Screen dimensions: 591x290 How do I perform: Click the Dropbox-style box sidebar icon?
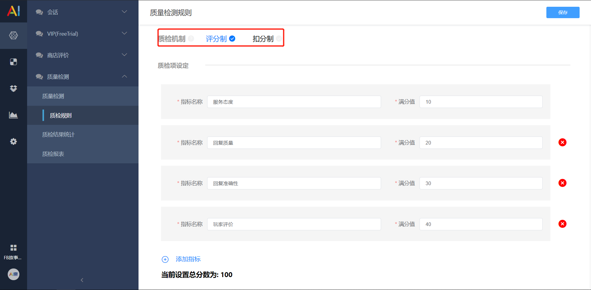pos(14,89)
